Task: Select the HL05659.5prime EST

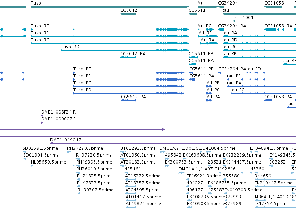Action: [x=53, y=166]
